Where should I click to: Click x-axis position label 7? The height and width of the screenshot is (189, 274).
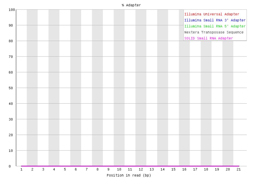coord(87,169)
